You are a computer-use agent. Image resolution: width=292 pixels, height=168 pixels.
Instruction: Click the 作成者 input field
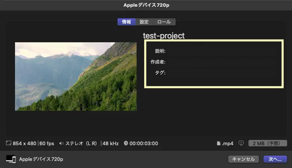pos(223,62)
